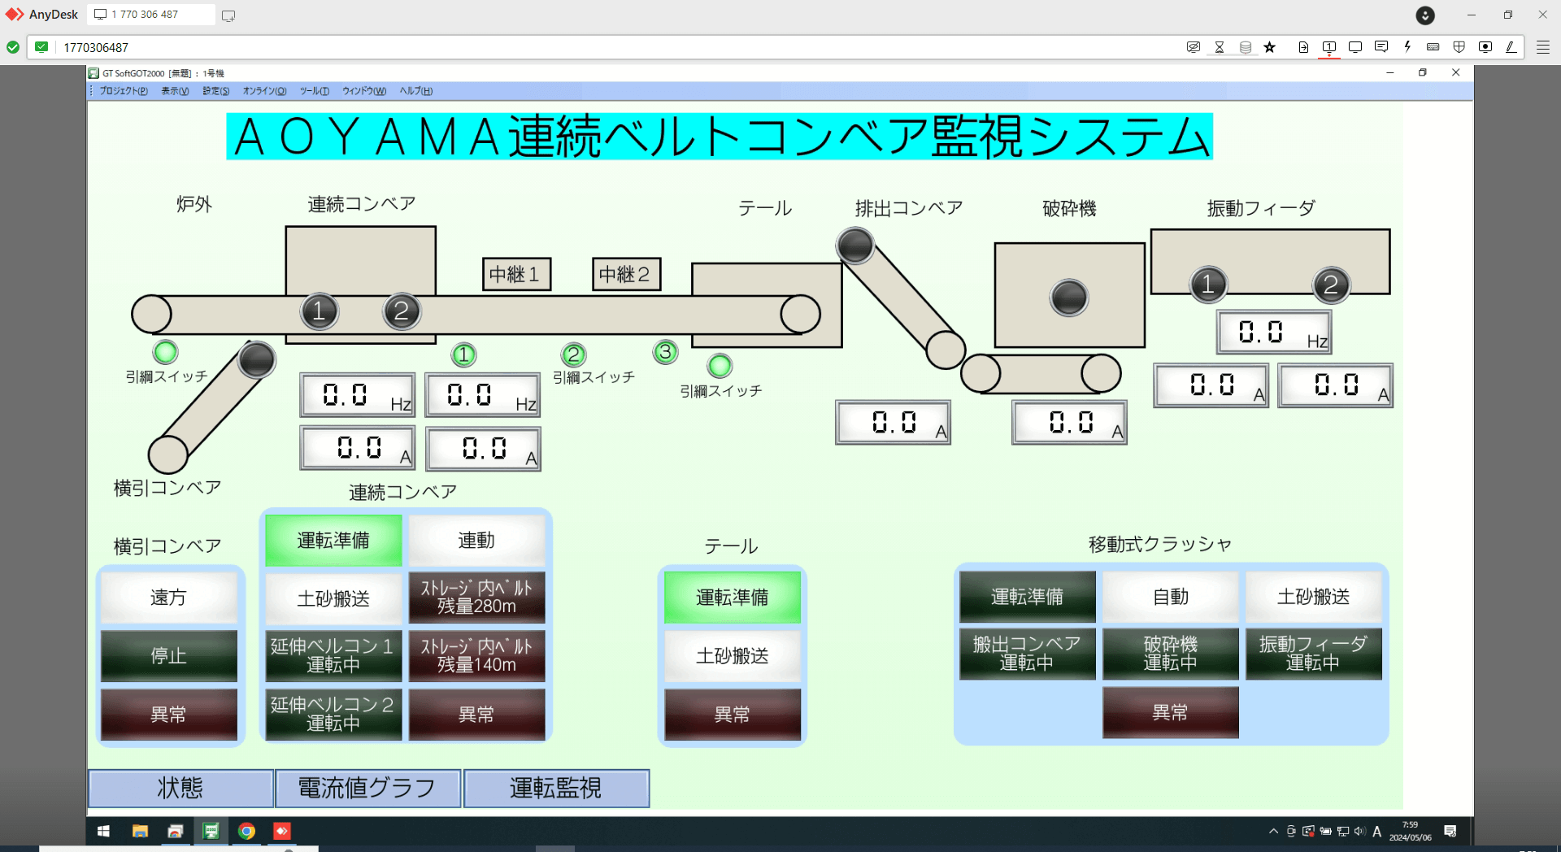
Task: Open the プロジェクト menu
Action: click(x=122, y=91)
